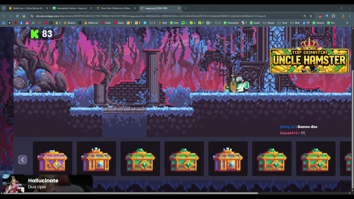Open Chrome three-dot menu
Screen dimensions: 354x199
coord(350,16)
